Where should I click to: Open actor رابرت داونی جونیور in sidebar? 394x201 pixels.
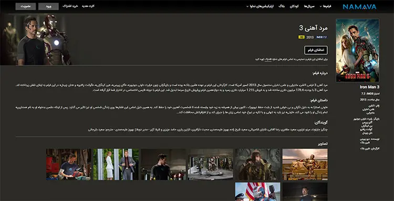[362, 119]
